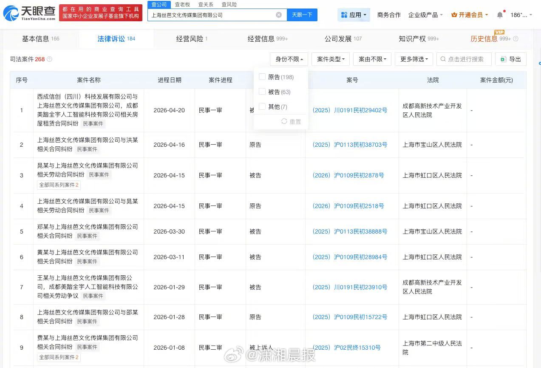Click date 2026-04-20 cell

[169, 110]
